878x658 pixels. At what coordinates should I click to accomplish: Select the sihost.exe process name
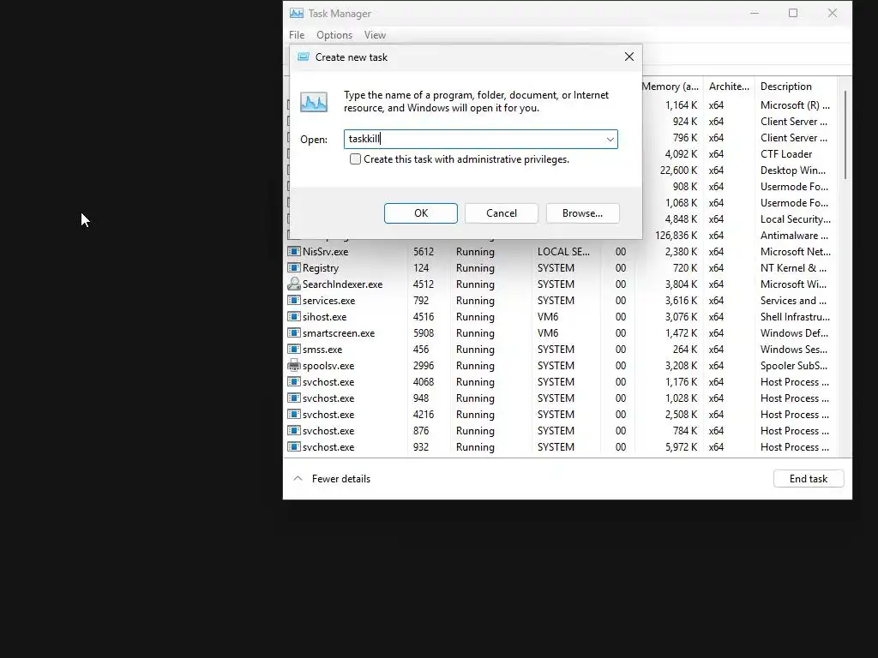[x=324, y=317]
